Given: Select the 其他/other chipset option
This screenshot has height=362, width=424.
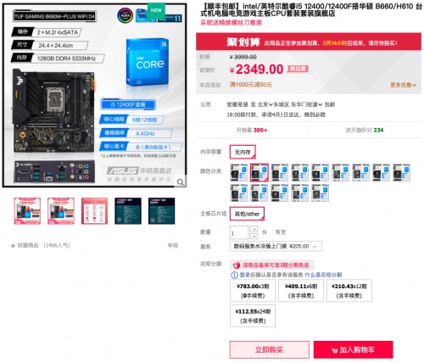Looking at the screenshot, I should [x=247, y=214].
